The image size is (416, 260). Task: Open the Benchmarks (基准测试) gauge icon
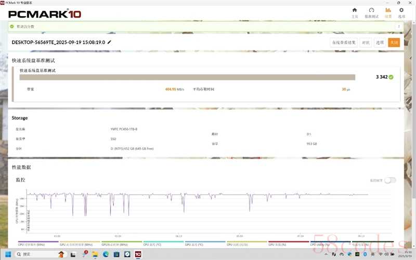[371, 12]
